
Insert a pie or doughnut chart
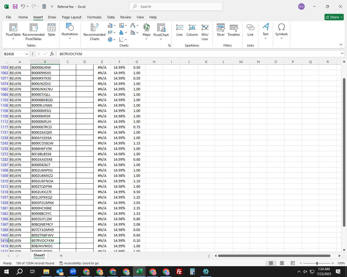(111, 39)
